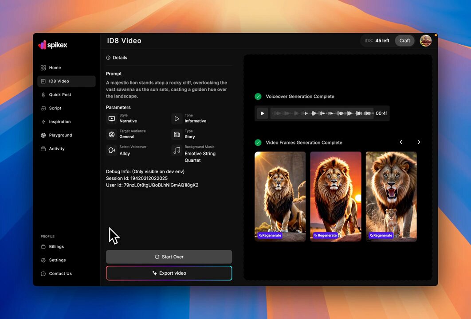Click the Inspiration lightning icon

point(43,122)
